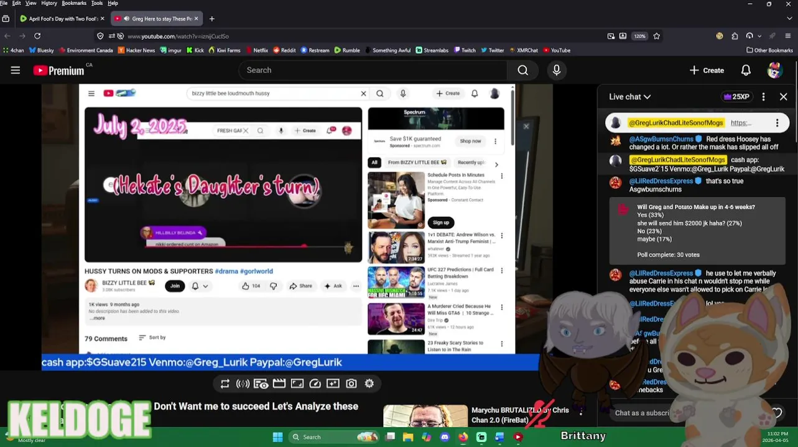Open menu for 'Schedule Posts In Minutes' ad
Viewport: 798px width, 447px height.
coord(502,176)
